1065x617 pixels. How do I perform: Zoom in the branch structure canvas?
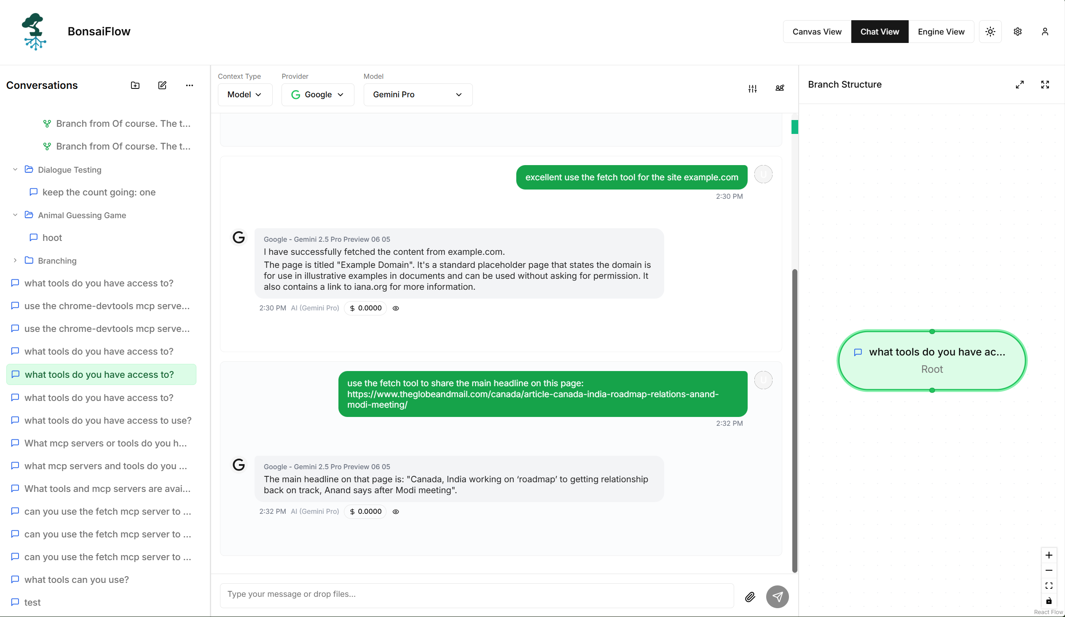[x=1049, y=555]
